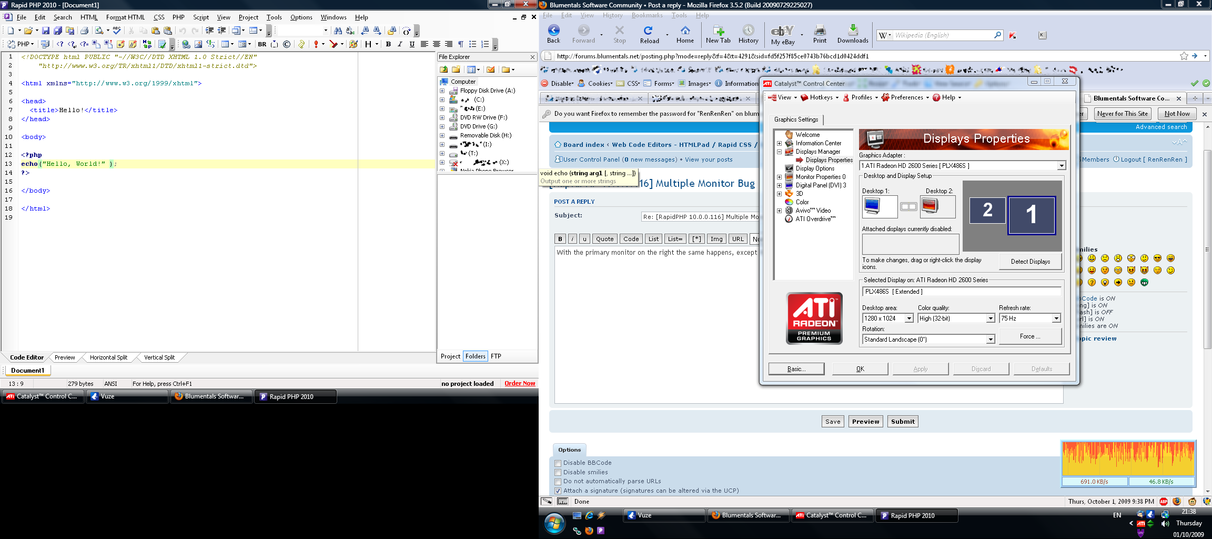Open the Refresh rate dropdown
This screenshot has height=539, width=1212.
click(1056, 318)
